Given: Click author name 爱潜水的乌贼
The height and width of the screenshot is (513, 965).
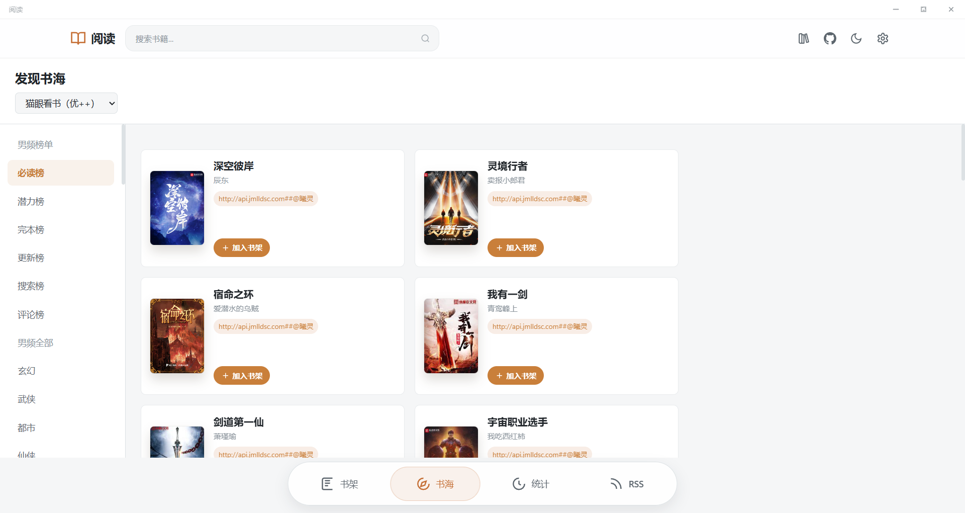Looking at the screenshot, I should click(x=236, y=308).
